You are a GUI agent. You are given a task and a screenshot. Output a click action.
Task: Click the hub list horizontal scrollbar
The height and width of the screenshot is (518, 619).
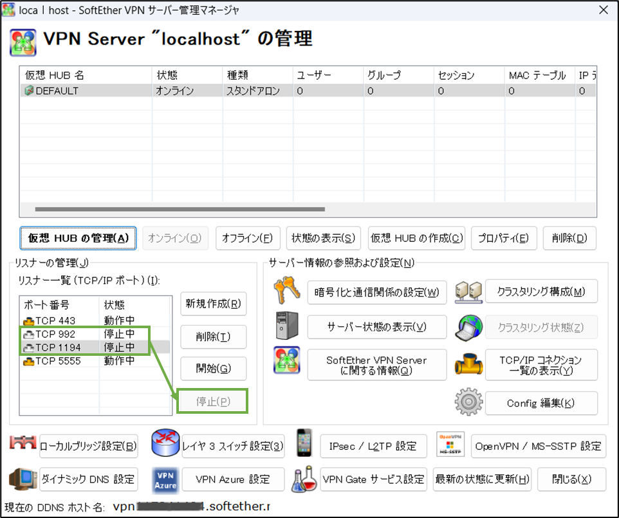(x=180, y=209)
